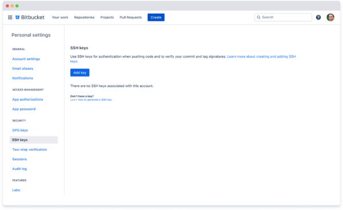Open the user profile avatar
Image resolution: width=343 pixels, height=210 pixels.
[330, 17]
